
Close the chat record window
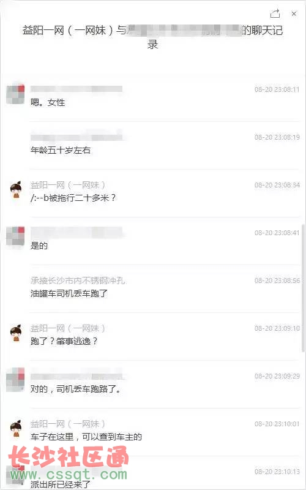pos(294,13)
